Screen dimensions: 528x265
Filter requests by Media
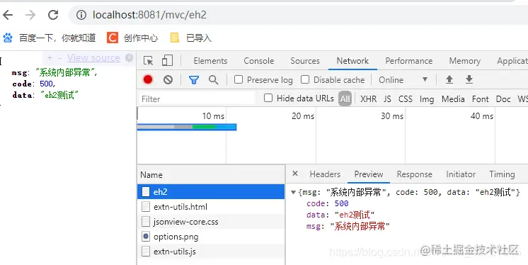[x=453, y=98]
